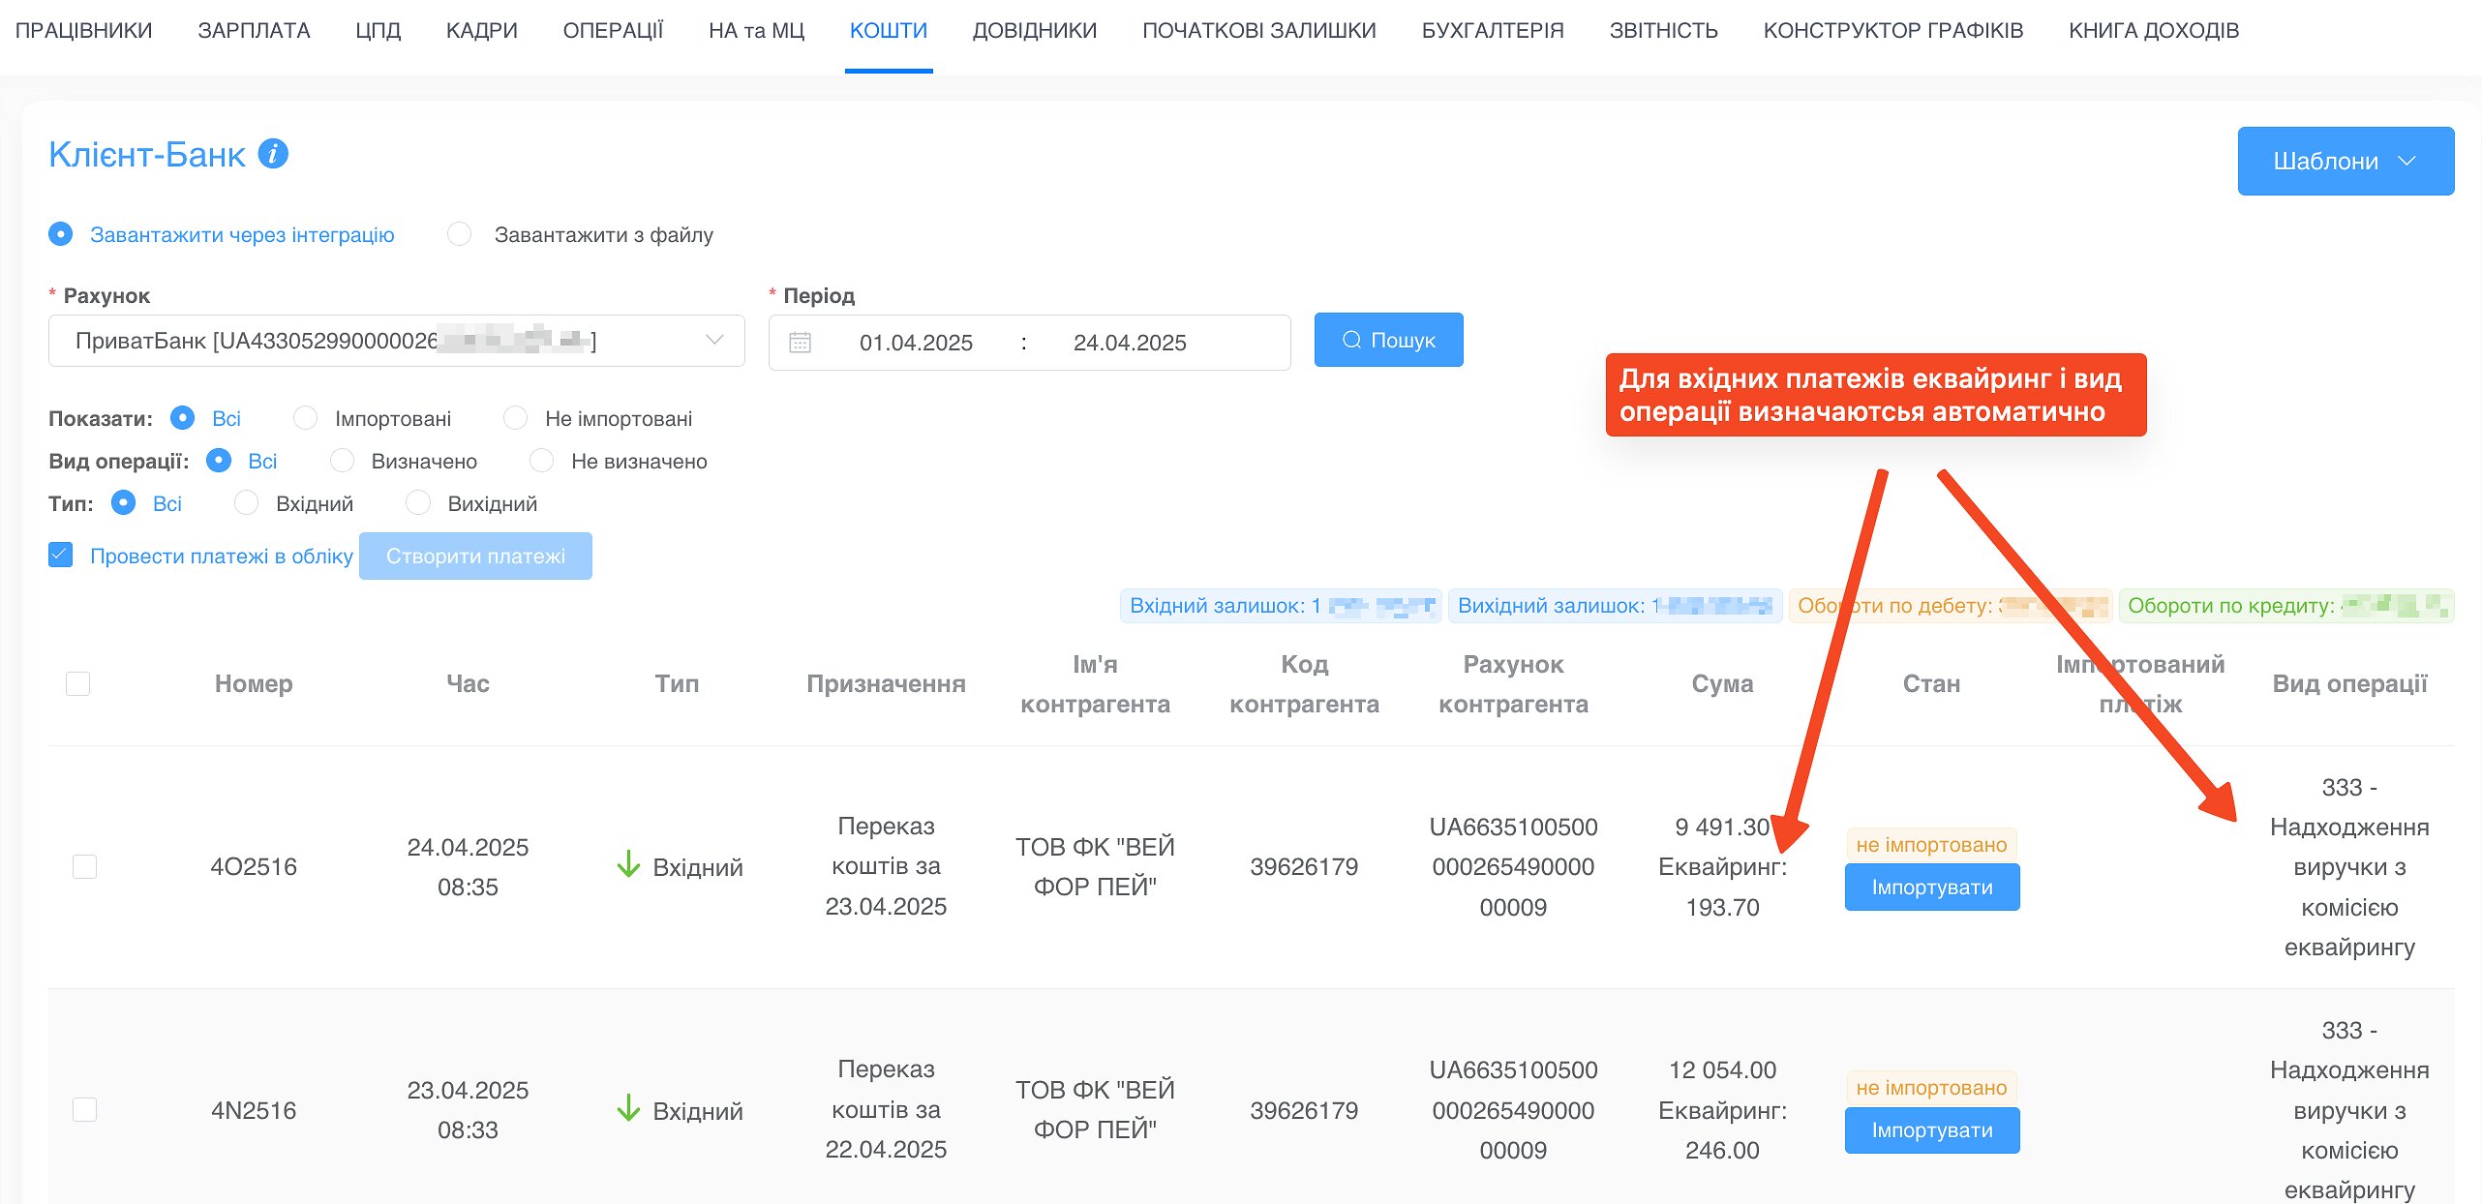Screen dimensions: 2482x1204
Task: Click the Пошук search button
Action: click(1388, 340)
